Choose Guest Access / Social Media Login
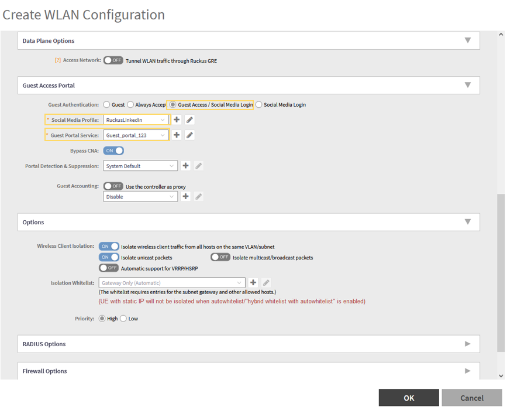 [x=173, y=105]
